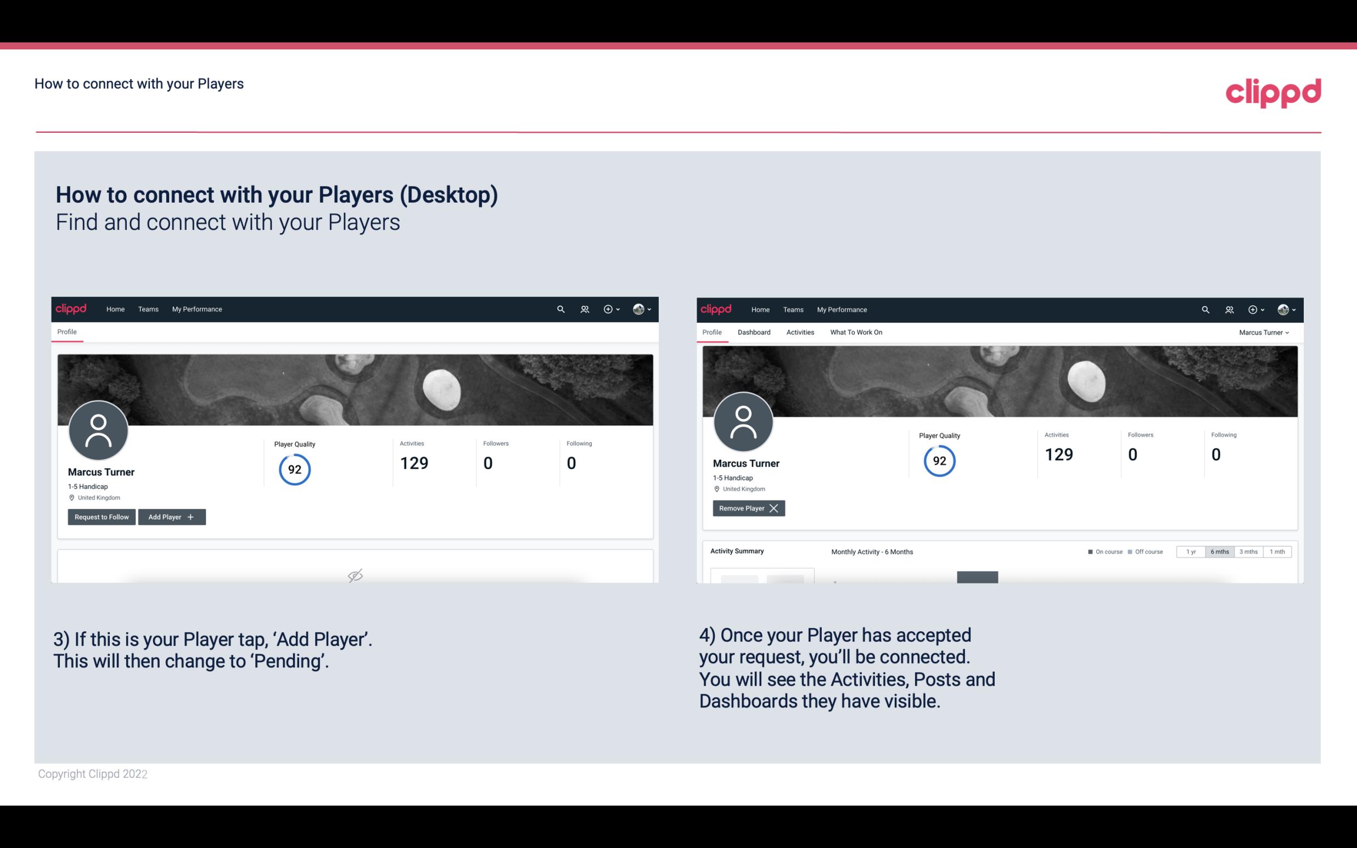
Task: Click the people/connections icon in left navbar
Action: [x=583, y=310]
